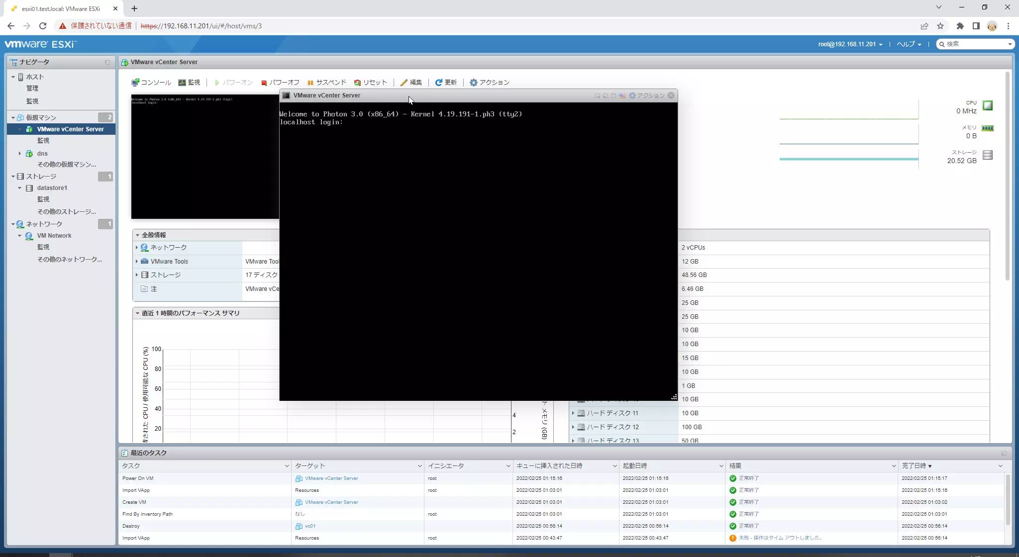
Task: Reload the browser page
Action: [x=43, y=26]
